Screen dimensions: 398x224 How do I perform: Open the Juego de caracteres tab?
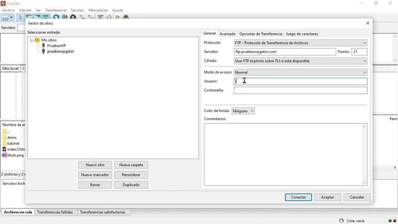[302, 34]
